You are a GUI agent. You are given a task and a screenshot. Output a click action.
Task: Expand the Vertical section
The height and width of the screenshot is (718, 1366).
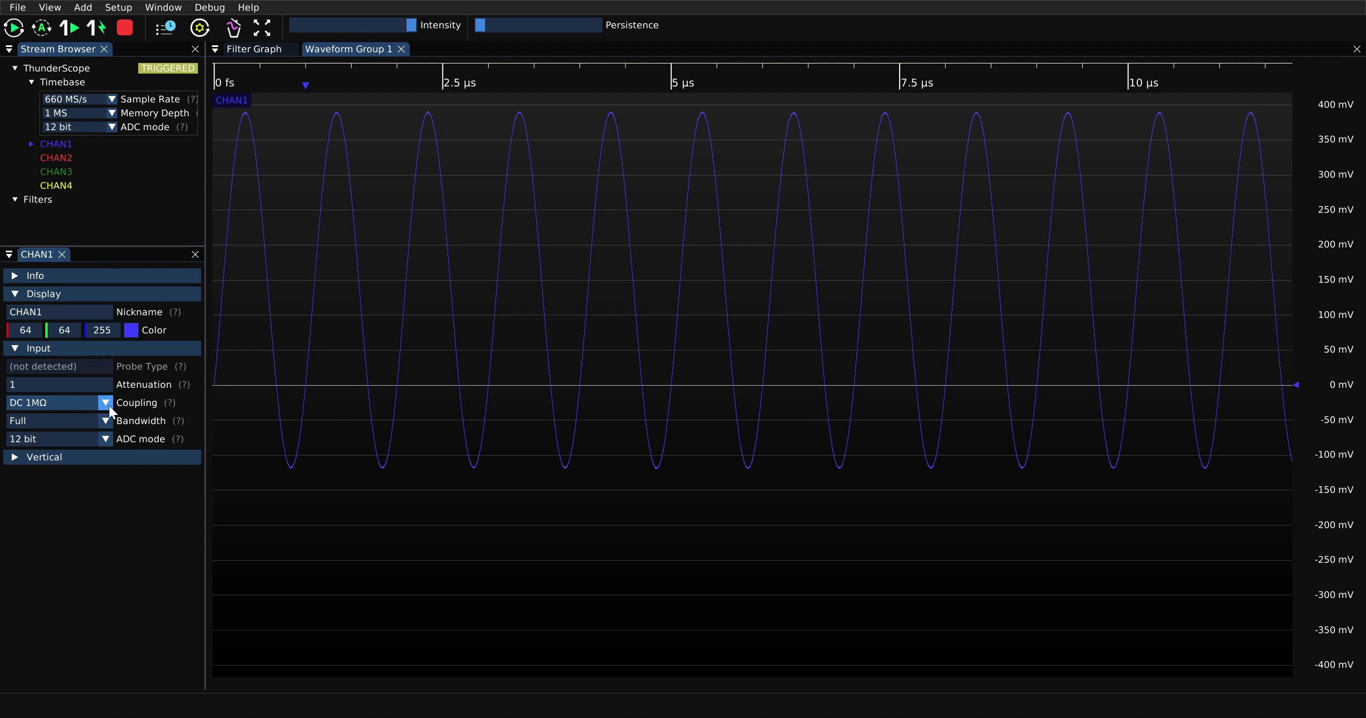tap(102, 457)
